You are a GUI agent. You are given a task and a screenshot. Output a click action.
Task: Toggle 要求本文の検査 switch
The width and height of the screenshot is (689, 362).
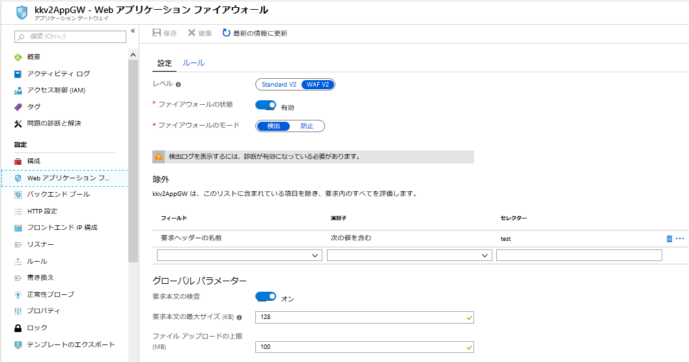(266, 297)
